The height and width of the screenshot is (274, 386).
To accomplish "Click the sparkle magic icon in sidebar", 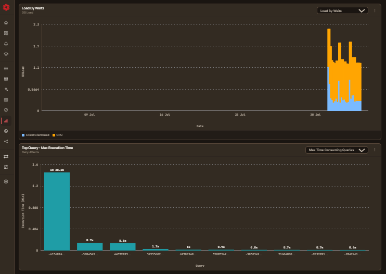I will tap(6, 89).
